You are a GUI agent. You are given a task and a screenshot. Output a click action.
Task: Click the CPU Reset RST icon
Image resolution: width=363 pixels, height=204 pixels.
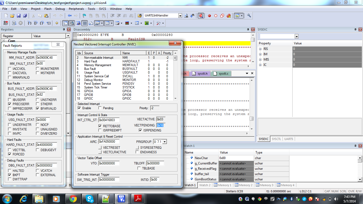coord(6,23)
